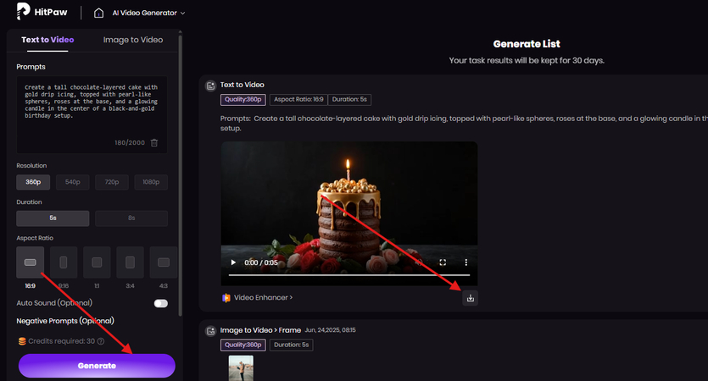This screenshot has height=381, width=708.
Task: Click the credits required help icon
Action: [x=100, y=341]
